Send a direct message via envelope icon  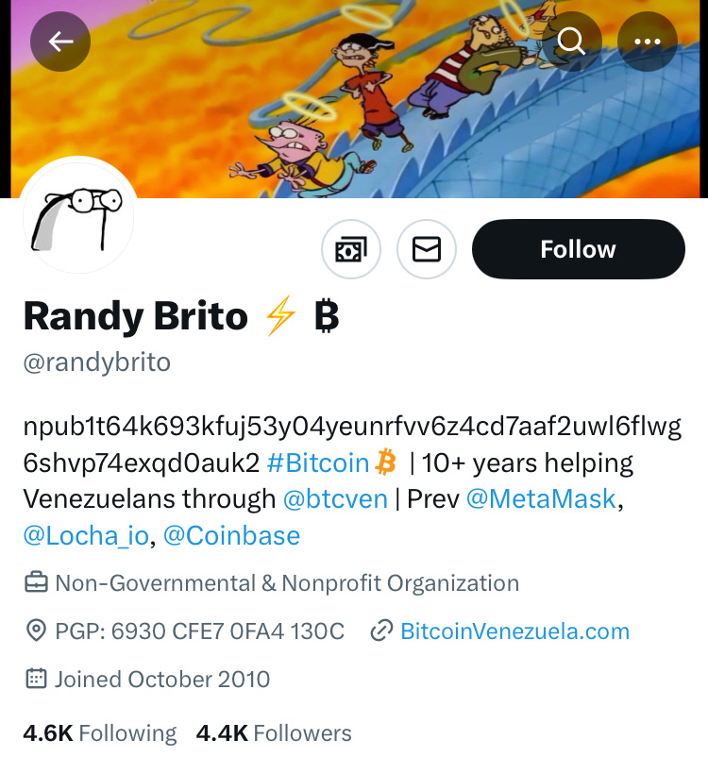427,249
